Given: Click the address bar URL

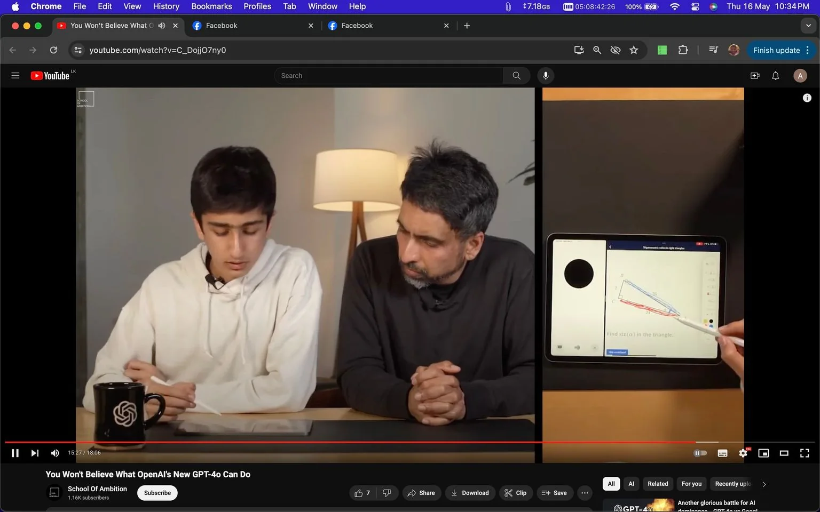Looking at the screenshot, I should click(x=157, y=50).
